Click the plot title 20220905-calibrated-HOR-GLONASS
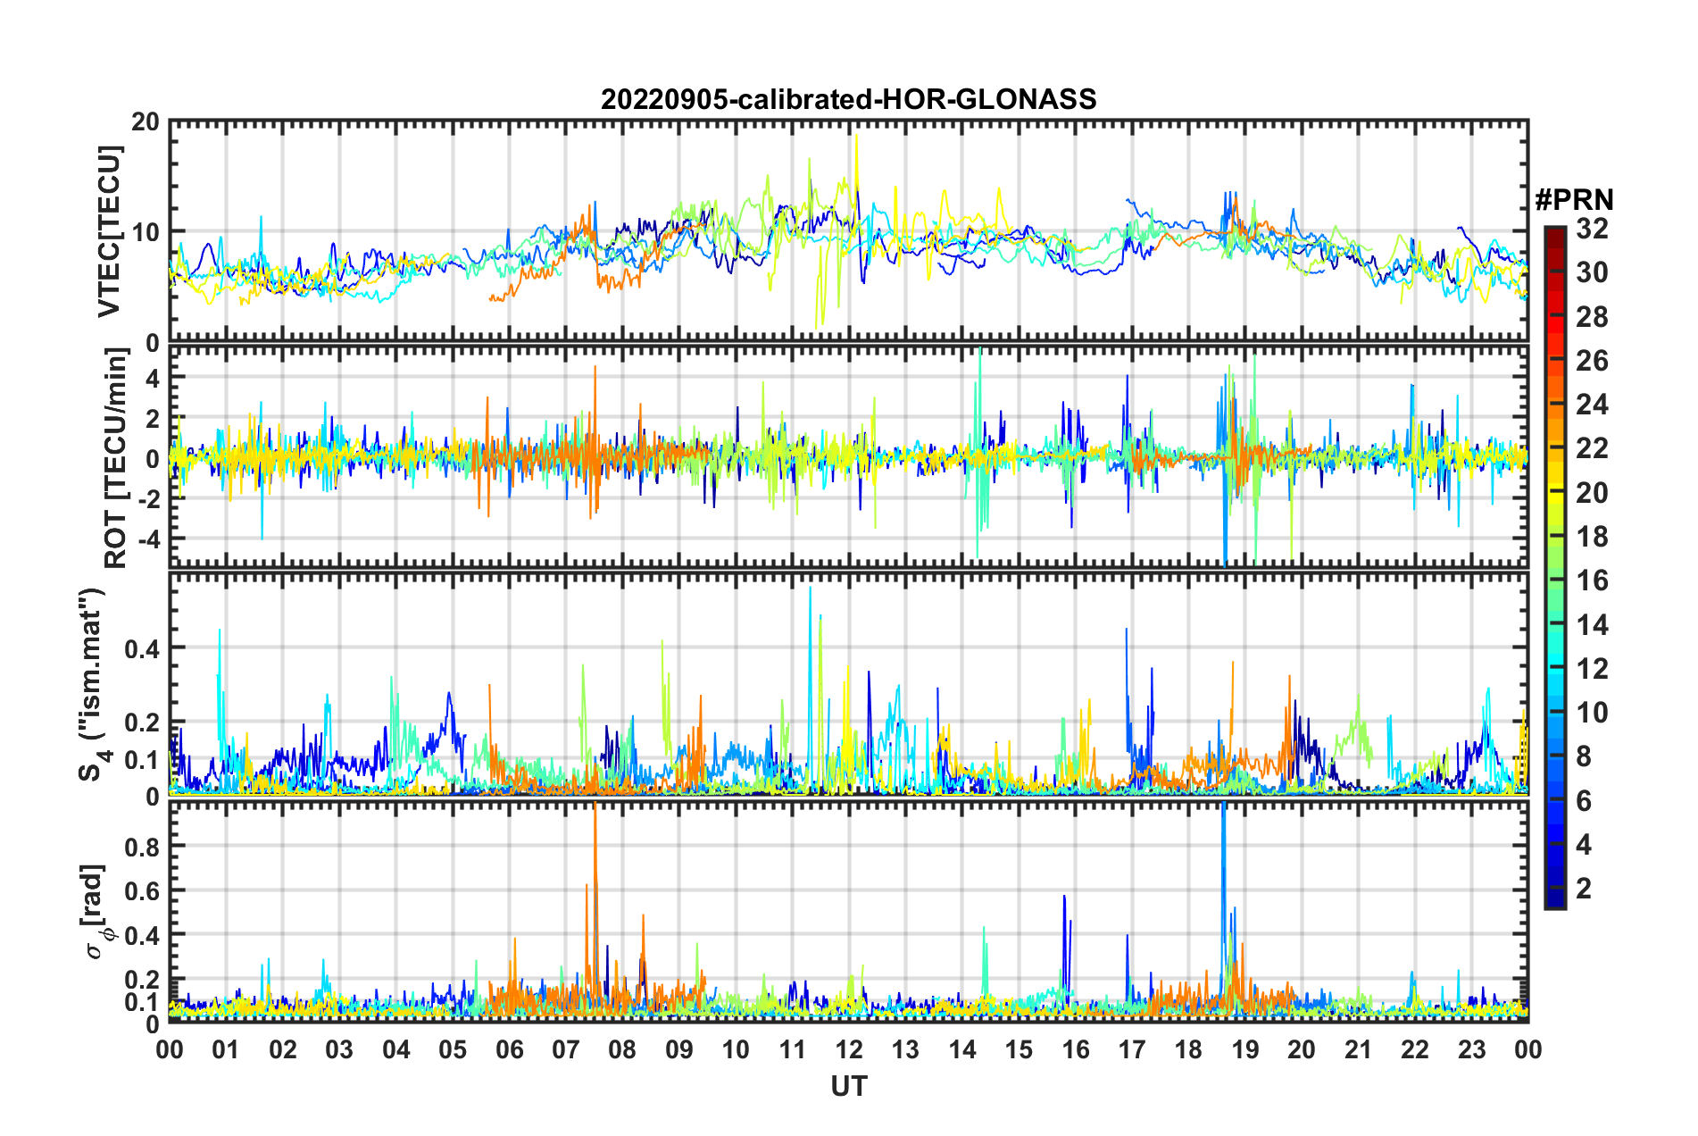This screenshot has height=1136, width=1698. pos(848,99)
